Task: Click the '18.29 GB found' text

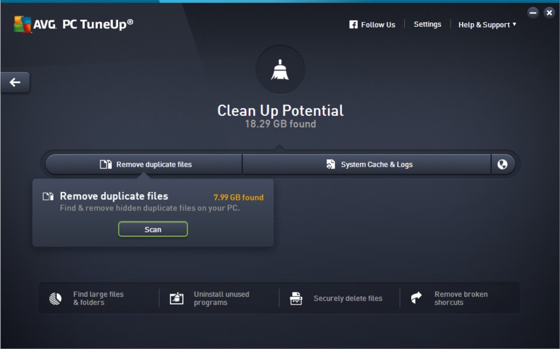Action: coord(280,124)
